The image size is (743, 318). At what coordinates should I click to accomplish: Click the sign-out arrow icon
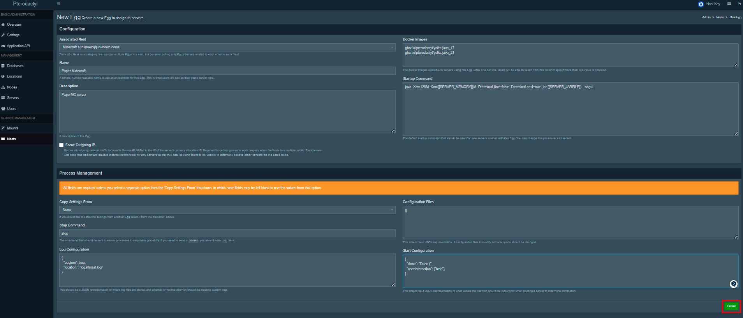739,4
